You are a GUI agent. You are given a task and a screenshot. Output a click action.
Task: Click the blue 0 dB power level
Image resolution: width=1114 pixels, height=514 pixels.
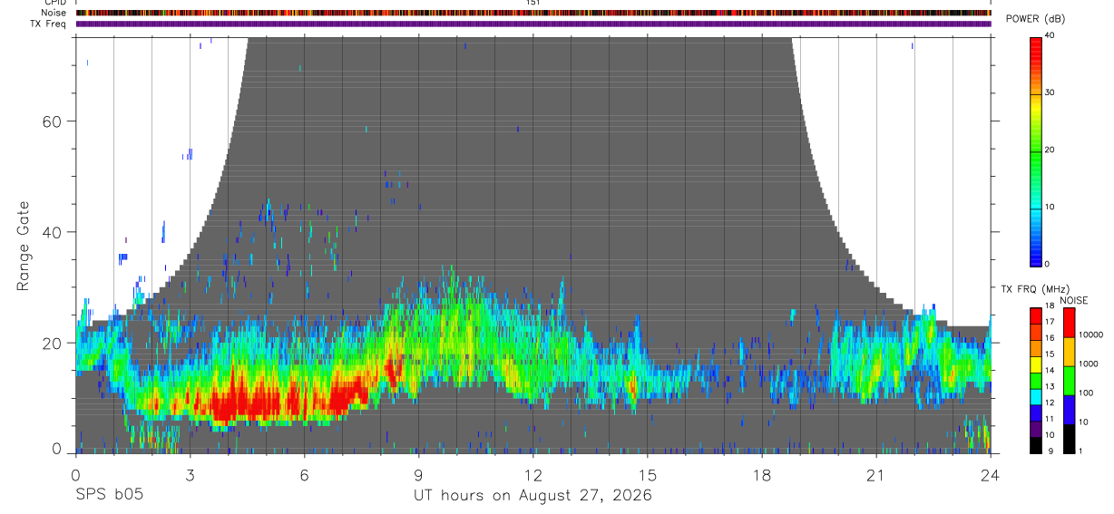(1035, 259)
